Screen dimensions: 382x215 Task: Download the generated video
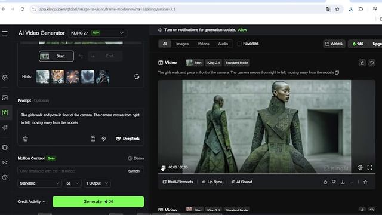click(343, 182)
